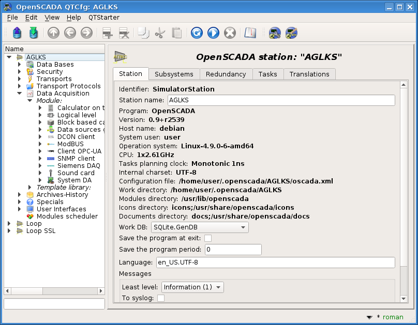Select Client OPC-UA in the tree

pyautogui.click(x=80, y=151)
